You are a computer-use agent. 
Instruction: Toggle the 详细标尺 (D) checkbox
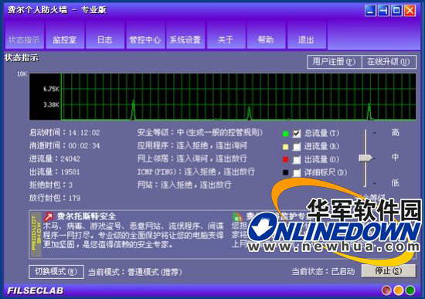[297, 172]
